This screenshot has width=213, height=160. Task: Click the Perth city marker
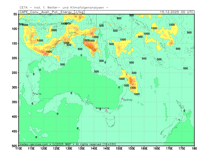pyautogui.click(x=33, y=93)
